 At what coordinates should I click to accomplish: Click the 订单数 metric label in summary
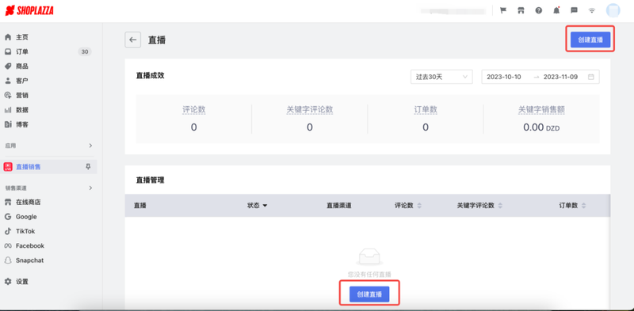[426, 109]
